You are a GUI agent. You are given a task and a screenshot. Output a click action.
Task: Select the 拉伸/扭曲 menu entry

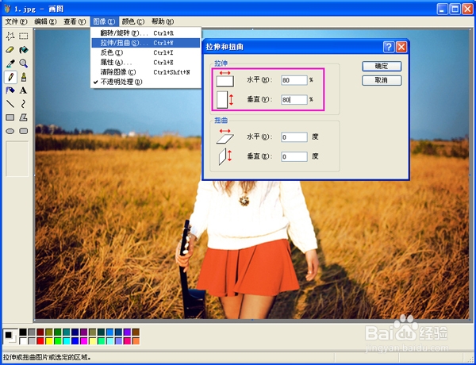click(146, 43)
